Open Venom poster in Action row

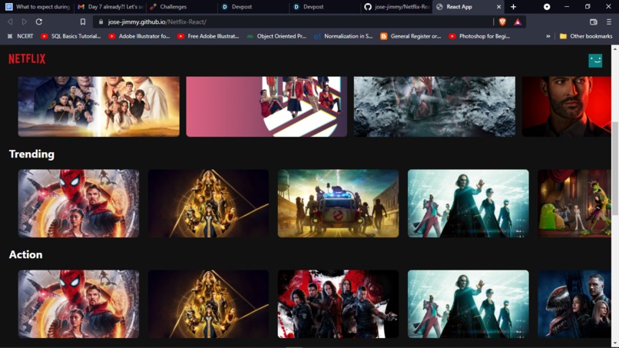click(574, 303)
